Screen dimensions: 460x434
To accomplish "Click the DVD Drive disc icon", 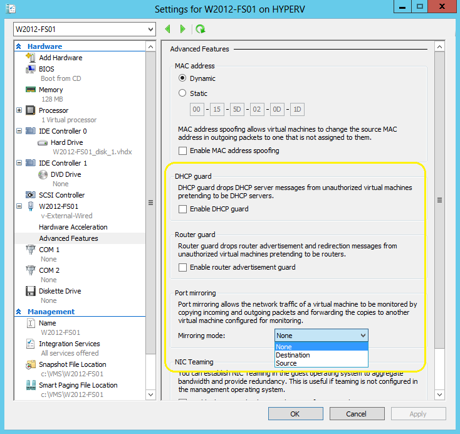I will [43, 174].
